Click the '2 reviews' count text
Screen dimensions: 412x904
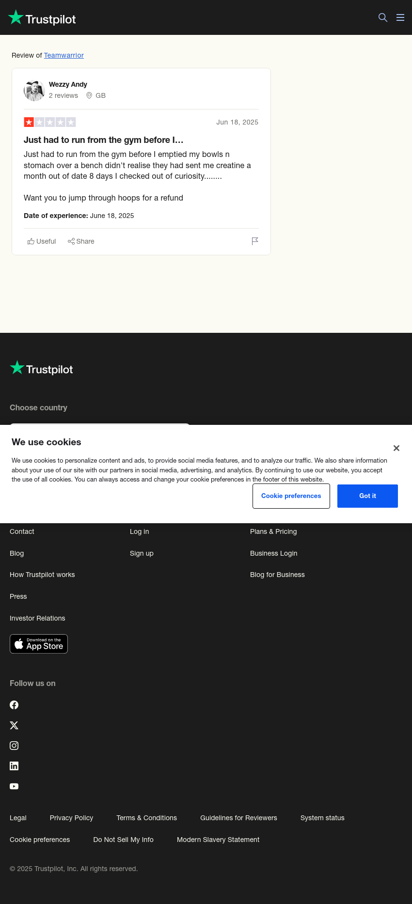click(63, 95)
